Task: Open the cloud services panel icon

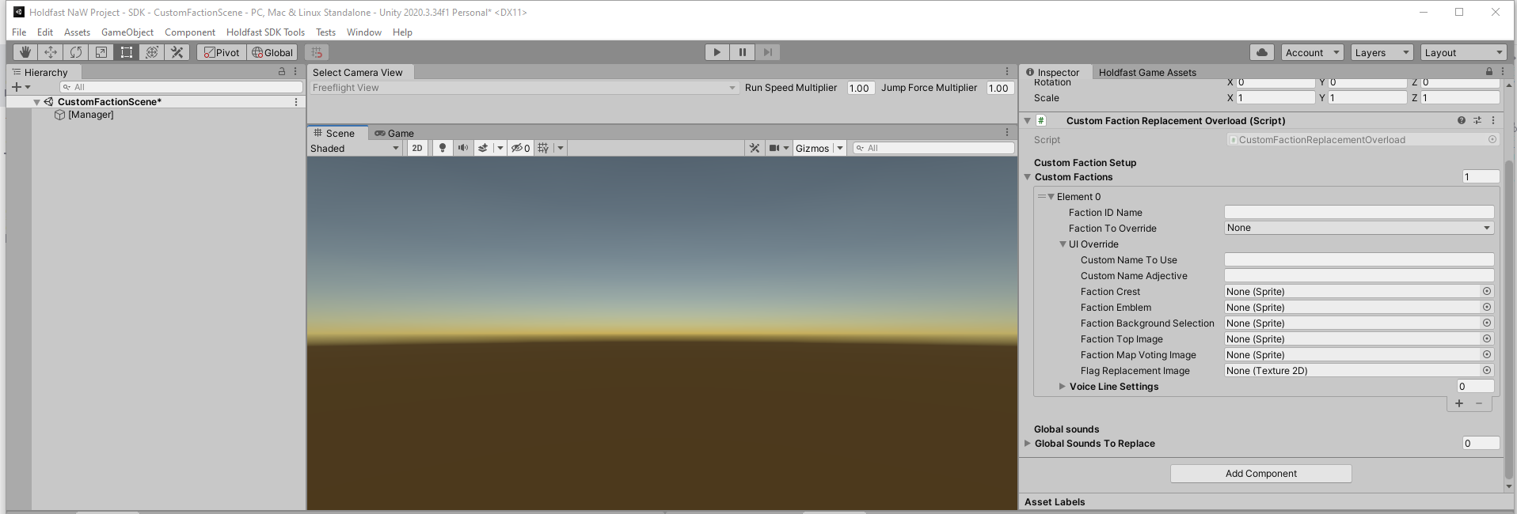Action: 1262,52
